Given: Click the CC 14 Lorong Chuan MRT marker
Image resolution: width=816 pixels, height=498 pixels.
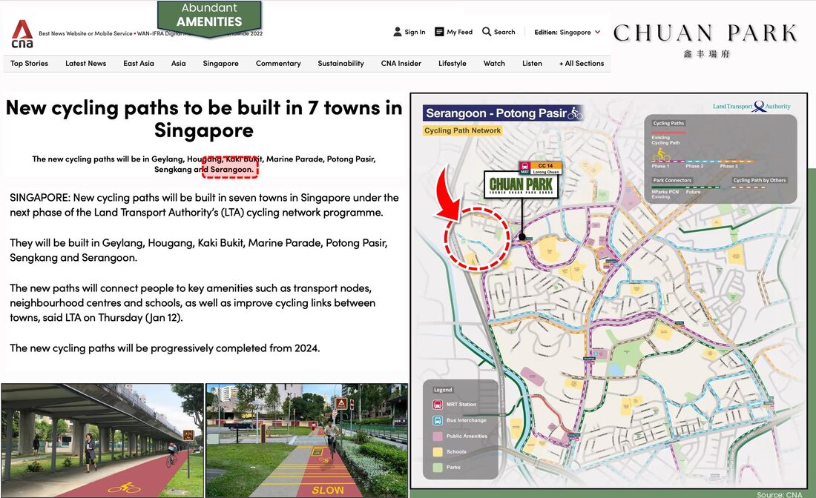Looking at the screenshot, I should pyautogui.click(x=539, y=168).
